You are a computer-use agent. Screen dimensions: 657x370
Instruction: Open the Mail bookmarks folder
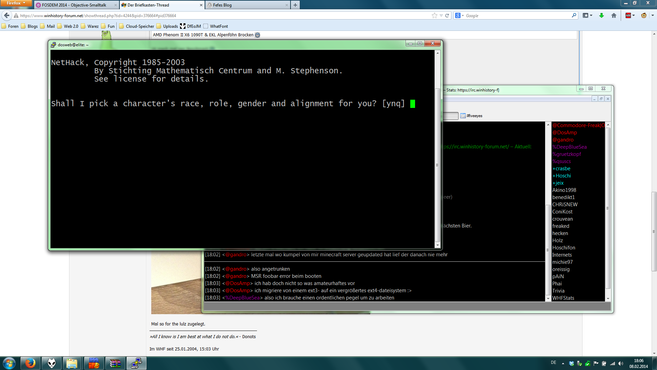pos(48,26)
